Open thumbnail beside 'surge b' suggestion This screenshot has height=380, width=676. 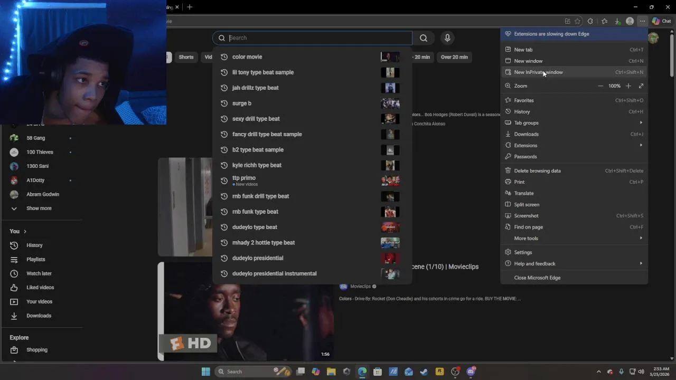pos(390,103)
